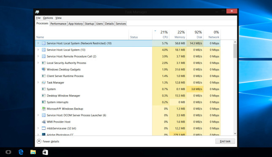Click the Client Server Runtime Process icon
272x157 pixels.
coord(44,76)
